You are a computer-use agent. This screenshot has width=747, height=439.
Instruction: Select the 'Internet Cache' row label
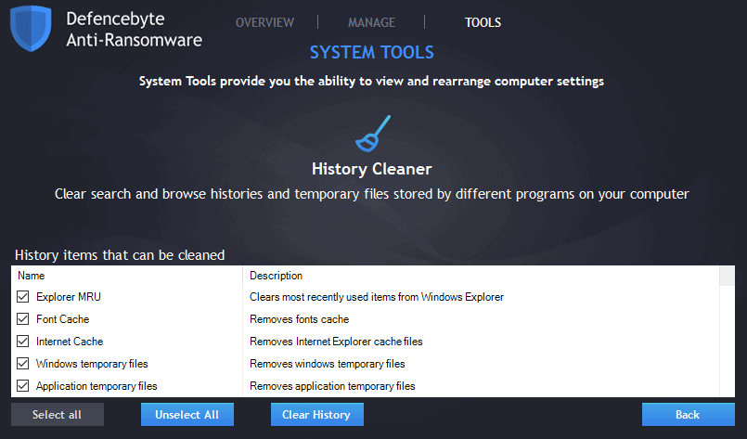point(70,342)
